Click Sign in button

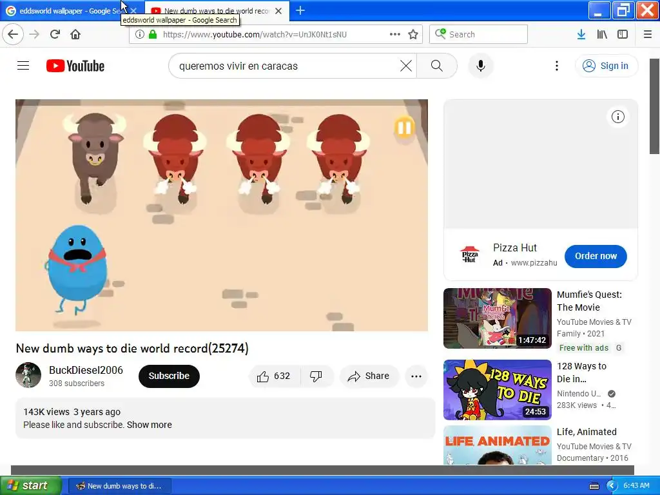tap(606, 66)
